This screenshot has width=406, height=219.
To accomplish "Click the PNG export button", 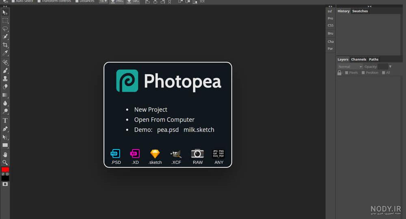I will 117,1.
